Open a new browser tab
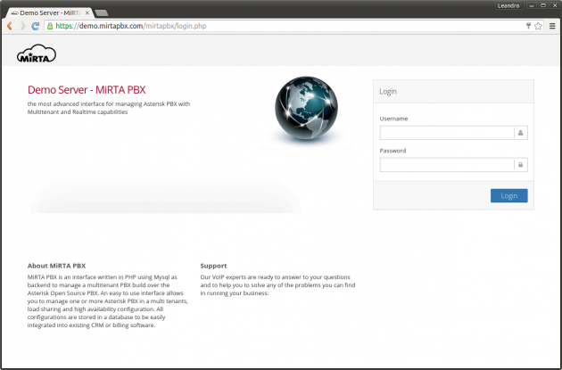This screenshot has height=370, width=562. point(102,13)
